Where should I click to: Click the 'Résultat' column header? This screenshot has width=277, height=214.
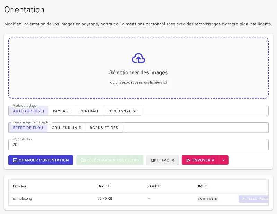[154, 186]
